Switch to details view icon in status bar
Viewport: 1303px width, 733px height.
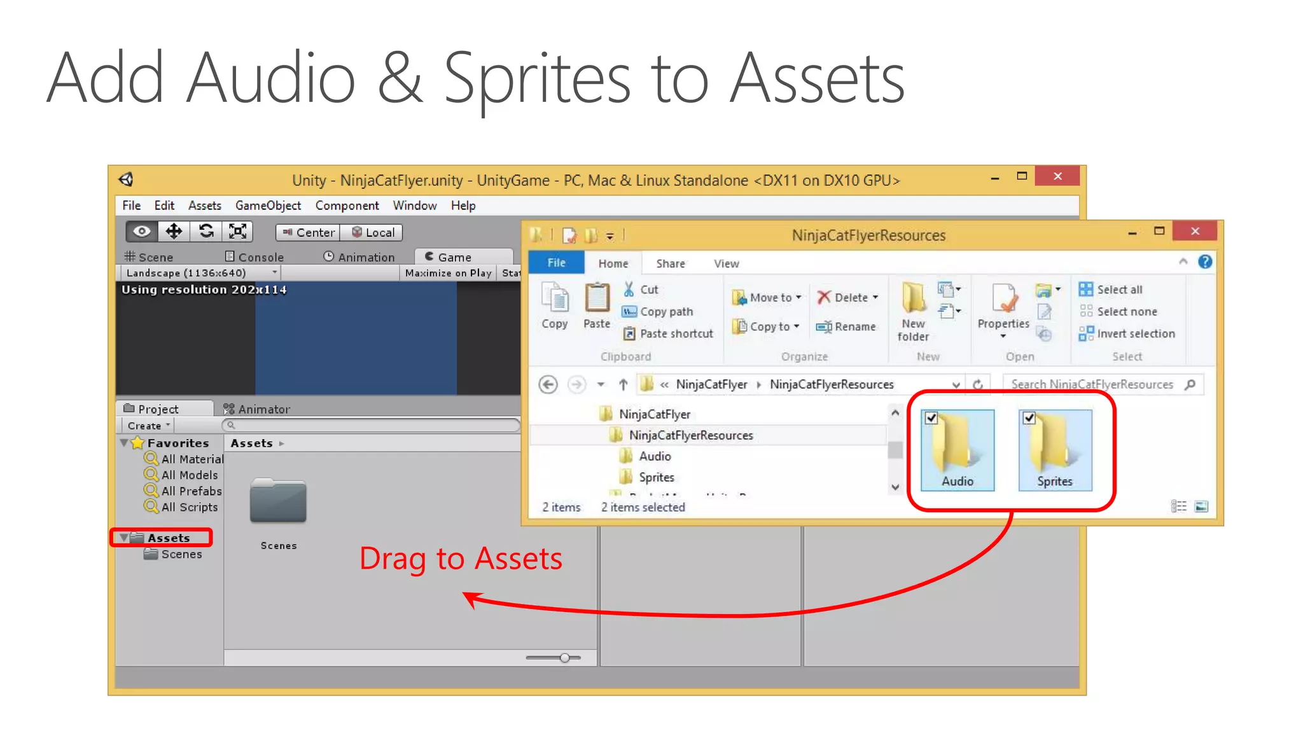(x=1179, y=506)
